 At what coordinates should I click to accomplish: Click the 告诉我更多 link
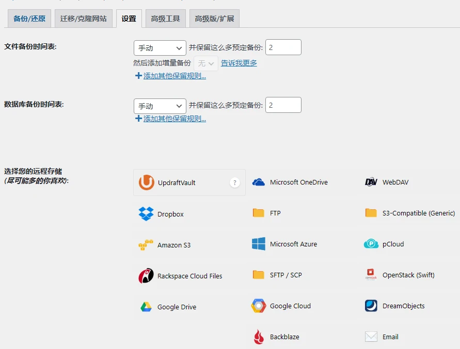tap(239, 63)
